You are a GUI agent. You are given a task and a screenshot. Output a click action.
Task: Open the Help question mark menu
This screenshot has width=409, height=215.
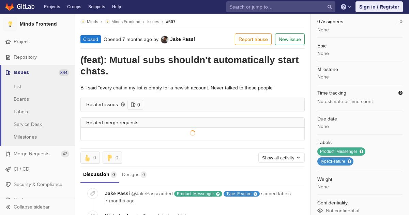pyautogui.click(x=346, y=7)
